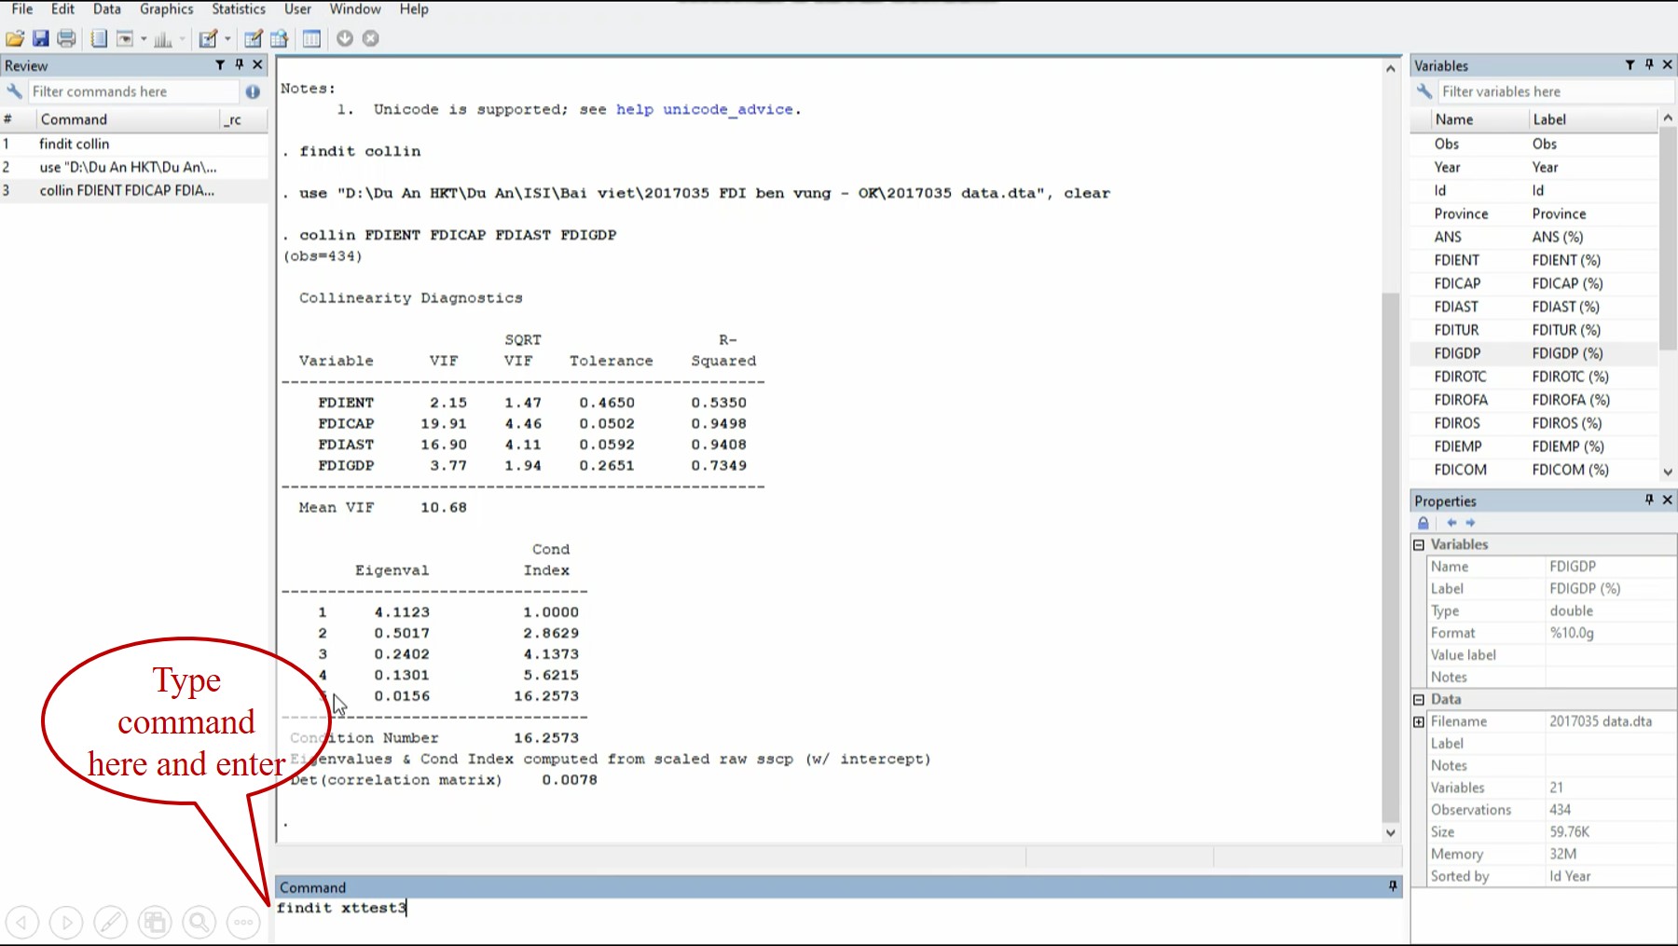Toggle the Command window pin icon
The image size is (1678, 946).
(x=1393, y=886)
